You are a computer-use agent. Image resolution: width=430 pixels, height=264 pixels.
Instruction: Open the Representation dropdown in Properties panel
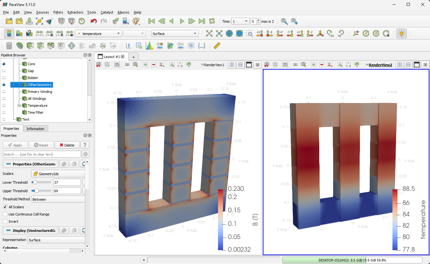tap(56, 240)
